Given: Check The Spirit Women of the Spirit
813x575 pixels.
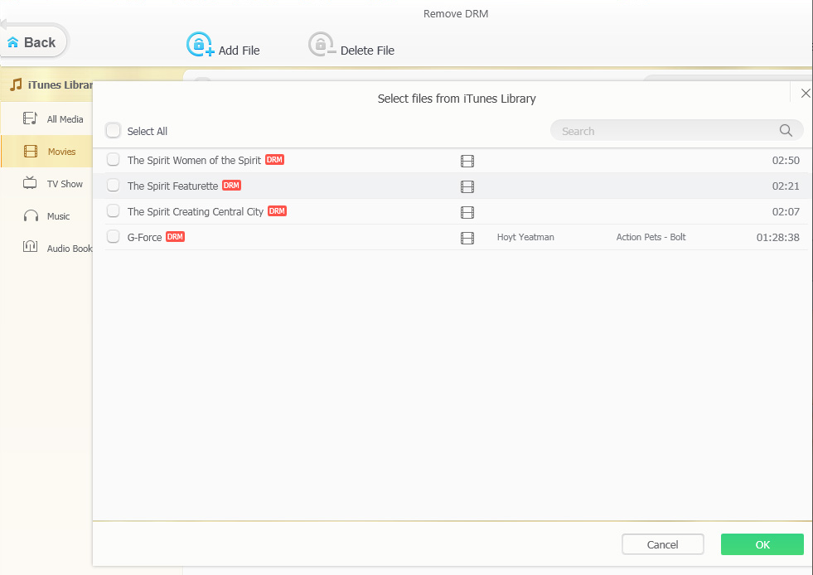Looking at the screenshot, I should pyautogui.click(x=114, y=160).
